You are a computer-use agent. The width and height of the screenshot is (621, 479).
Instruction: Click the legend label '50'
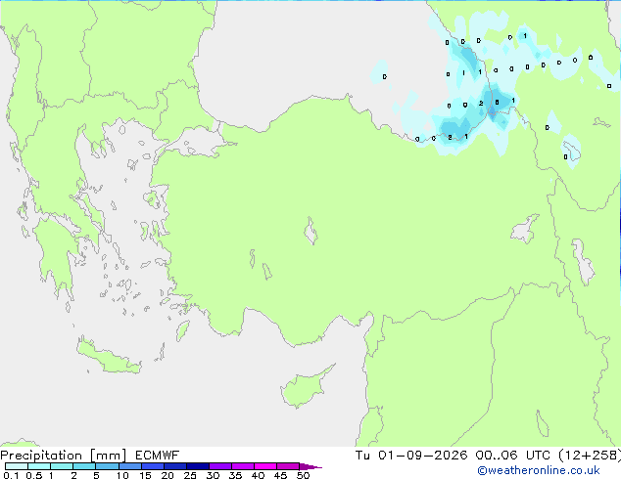coord(303,475)
